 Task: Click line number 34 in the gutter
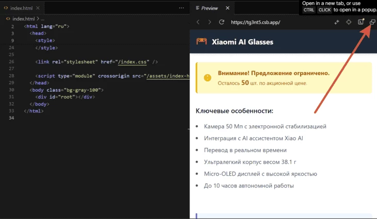click(x=11, y=118)
